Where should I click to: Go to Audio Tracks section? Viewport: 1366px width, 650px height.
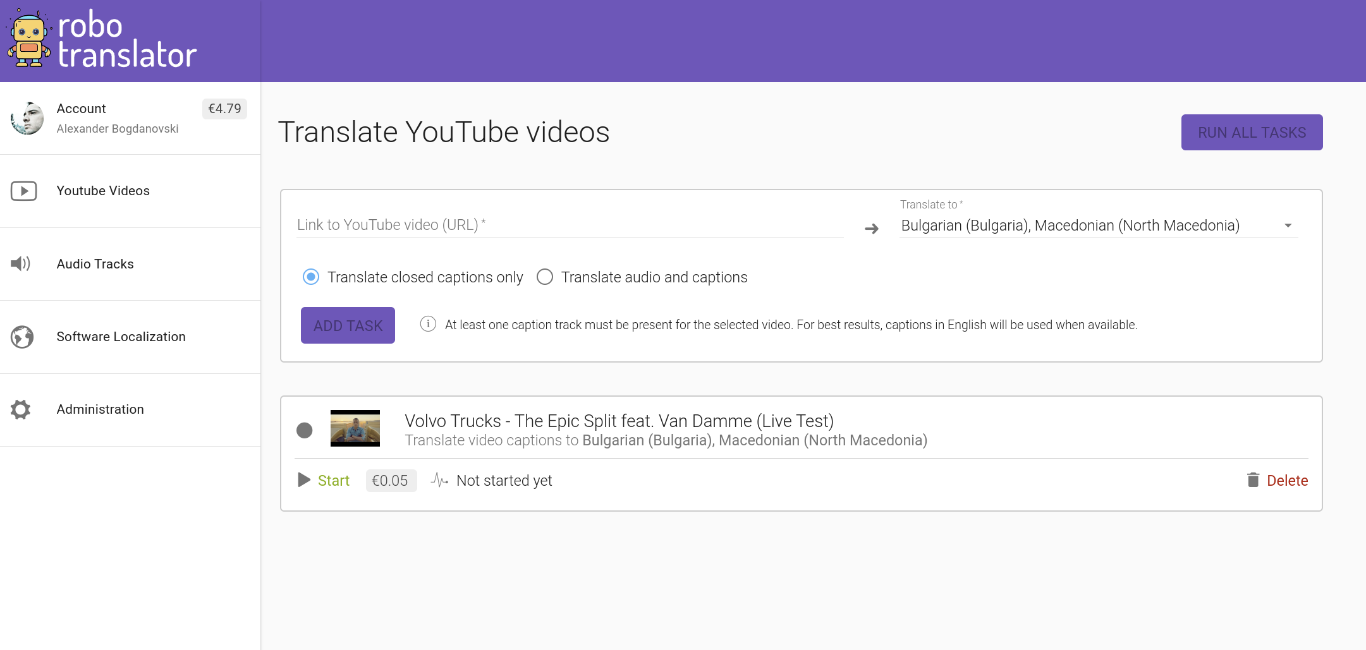click(x=130, y=264)
